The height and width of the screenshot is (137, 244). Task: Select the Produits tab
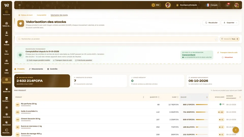click(x=20, y=69)
